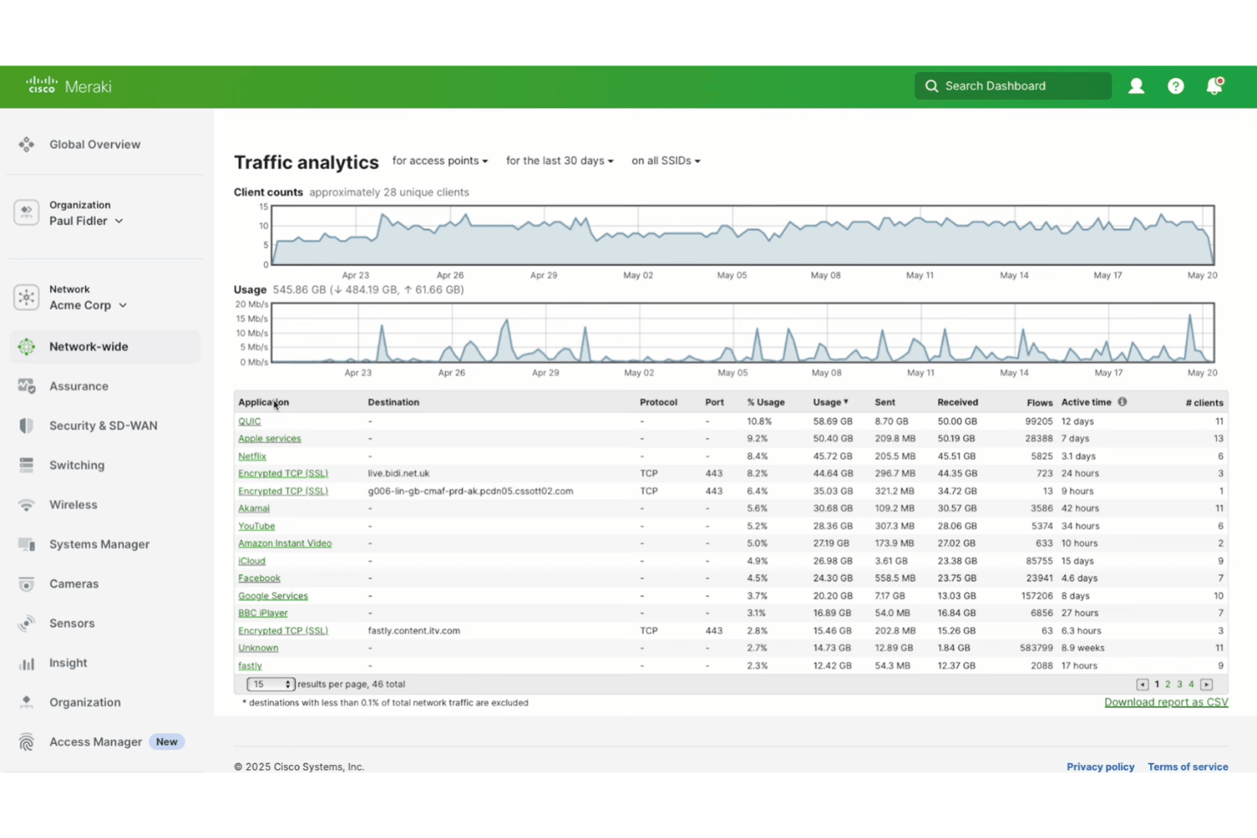Sort by the Received column header
The width and height of the screenshot is (1257, 838).
click(x=957, y=402)
